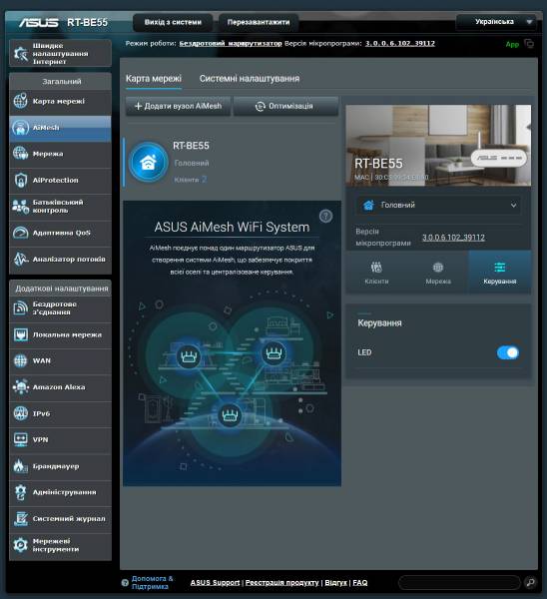Open the firewall flame icon

point(21,466)
